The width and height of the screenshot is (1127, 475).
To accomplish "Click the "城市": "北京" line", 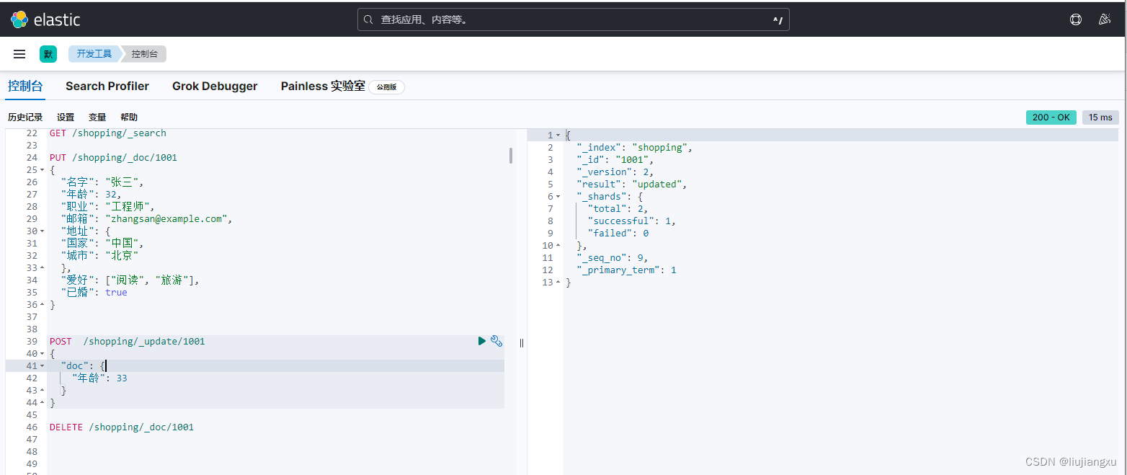I will click(x=99, y=255).
